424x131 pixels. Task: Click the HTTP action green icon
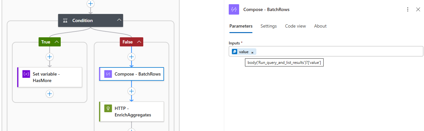(108, 108)
